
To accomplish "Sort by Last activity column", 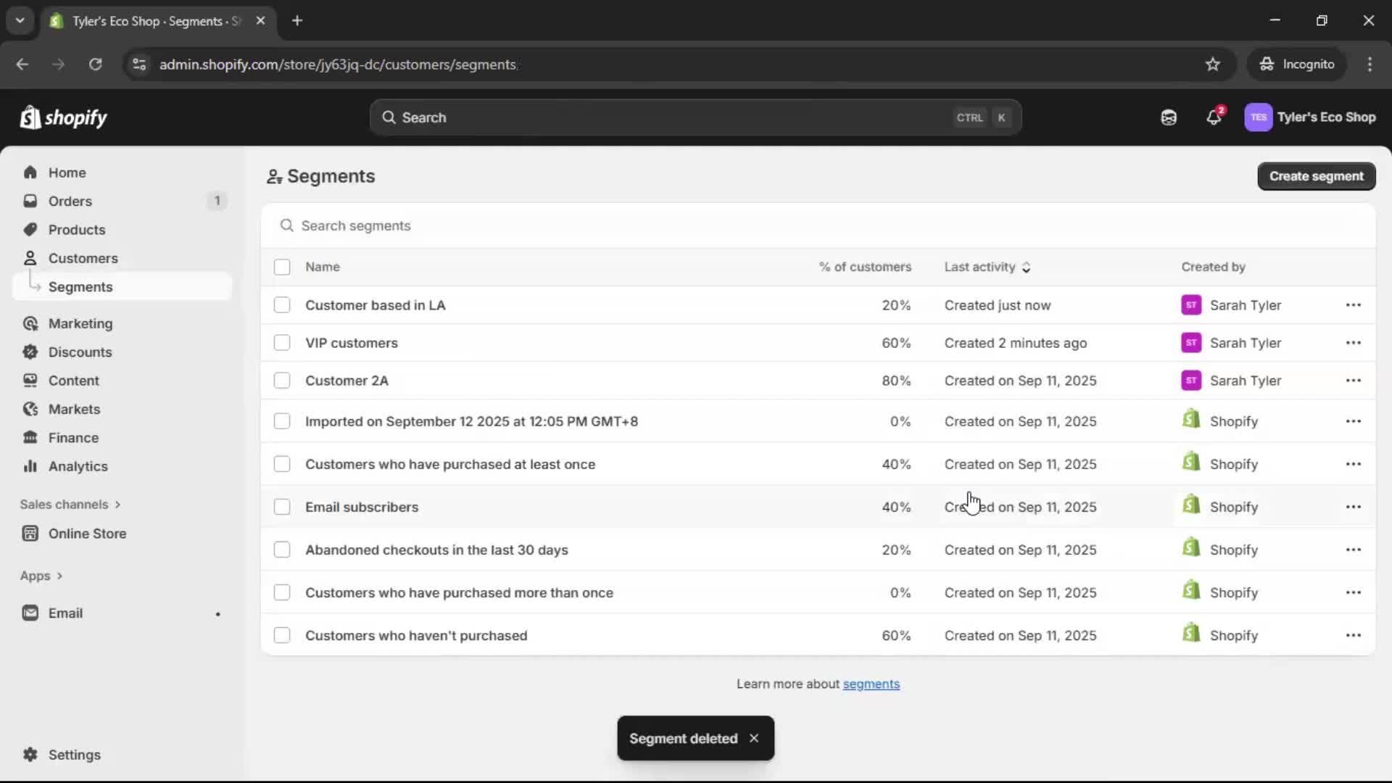I will pyautogui.click(x=988, y=267).
